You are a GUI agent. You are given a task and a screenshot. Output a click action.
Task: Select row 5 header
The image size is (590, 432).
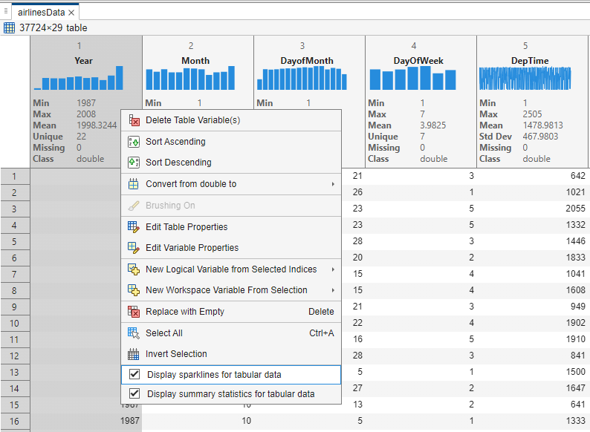[15, 241]
